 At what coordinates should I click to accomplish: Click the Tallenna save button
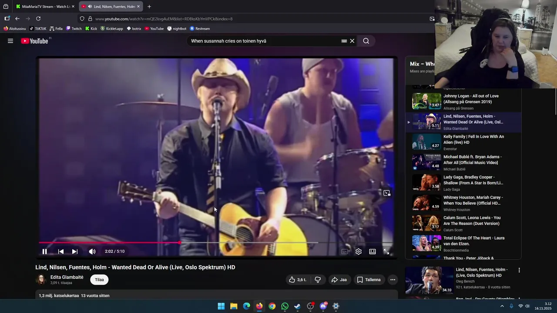tap(369, 280)
